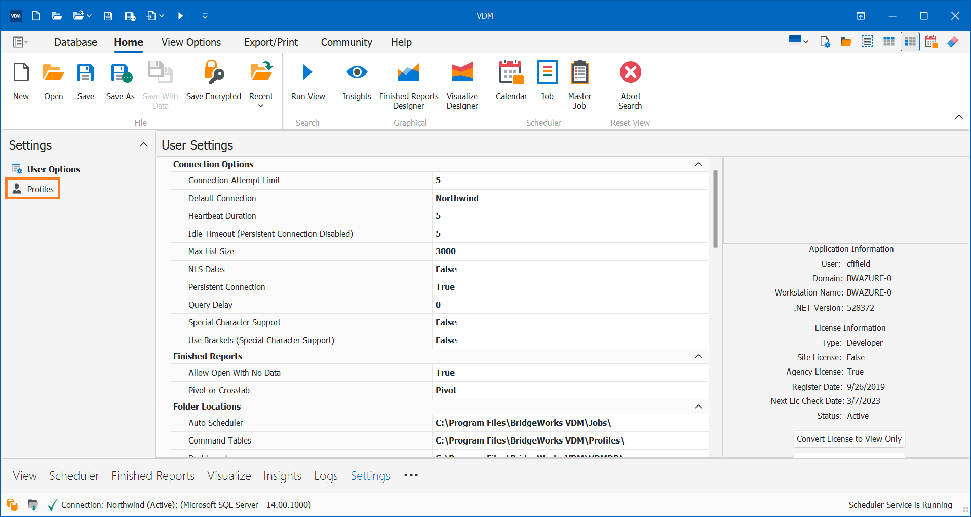This screenshot has width=971, height=517.
Task: Click the Save Encrypted icon
Action: pos(214,81)
